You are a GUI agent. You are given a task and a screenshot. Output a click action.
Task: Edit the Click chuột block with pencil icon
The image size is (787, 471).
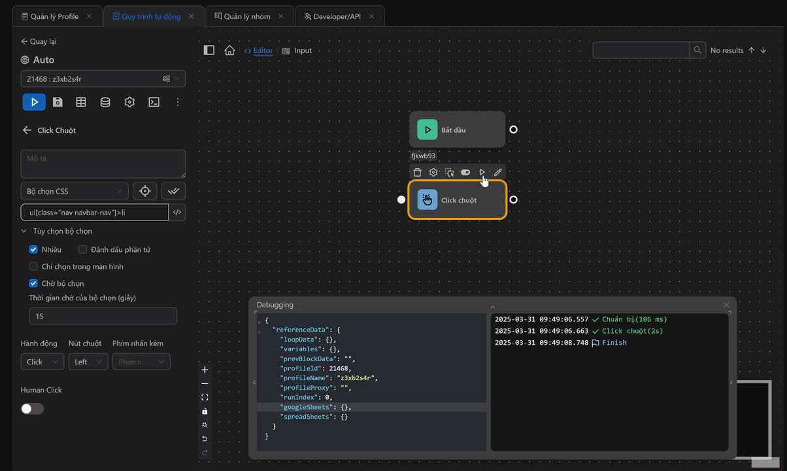(497, 172)
